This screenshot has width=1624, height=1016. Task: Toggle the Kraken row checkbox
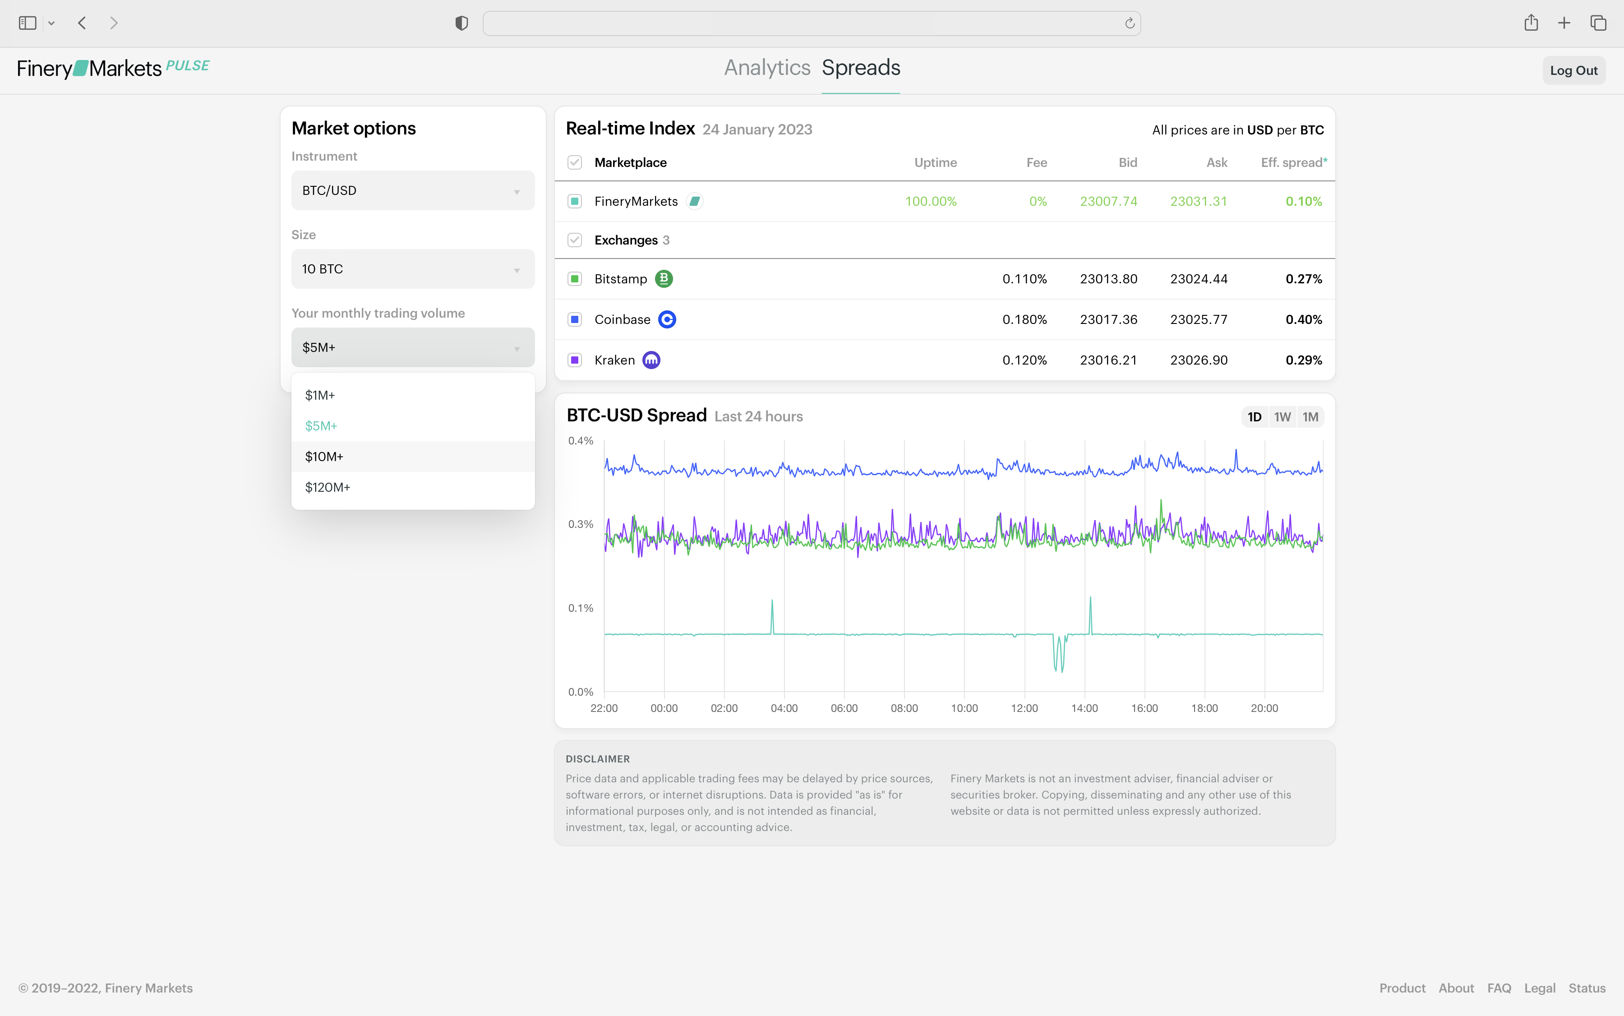[574, 360]
